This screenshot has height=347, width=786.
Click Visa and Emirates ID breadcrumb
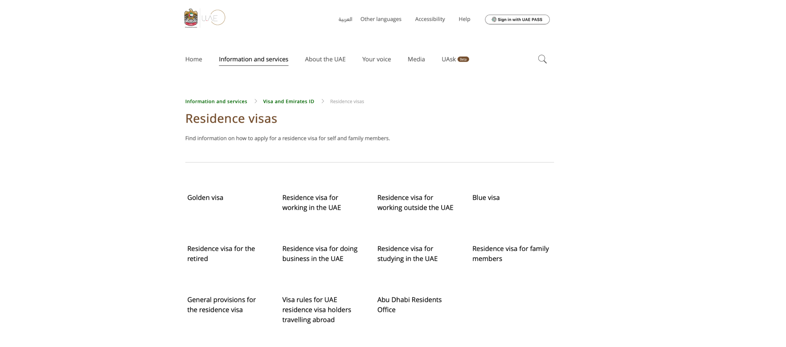coord(288,101)
